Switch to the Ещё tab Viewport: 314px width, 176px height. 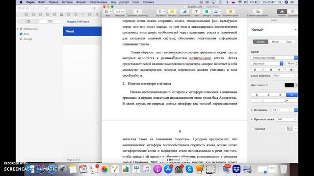tap(289, 42)
